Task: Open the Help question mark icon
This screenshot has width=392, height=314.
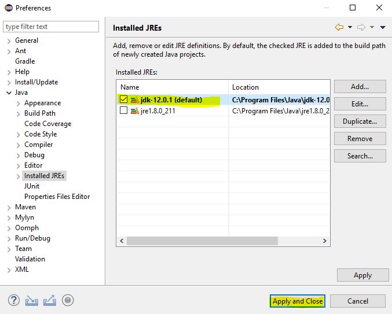Action: [14, 300]
